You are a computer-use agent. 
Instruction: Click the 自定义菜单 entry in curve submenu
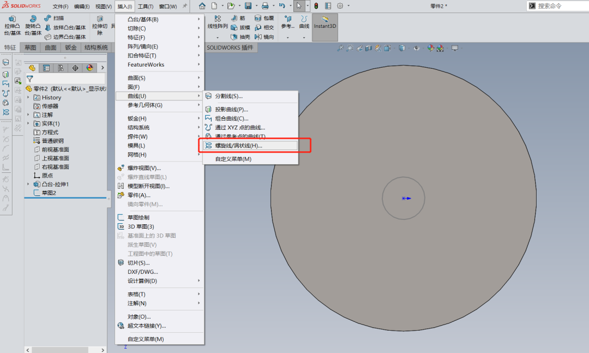[233, 159]
